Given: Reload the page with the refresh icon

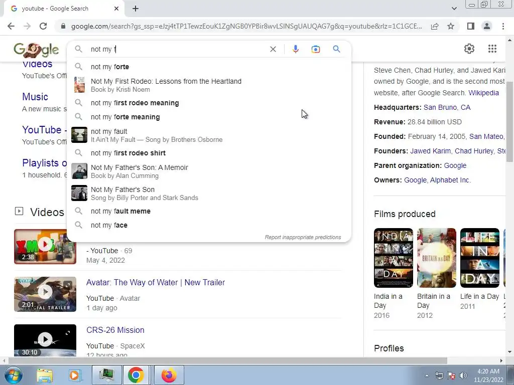Looking at the screenshot, I should click(x=43, y=26).
